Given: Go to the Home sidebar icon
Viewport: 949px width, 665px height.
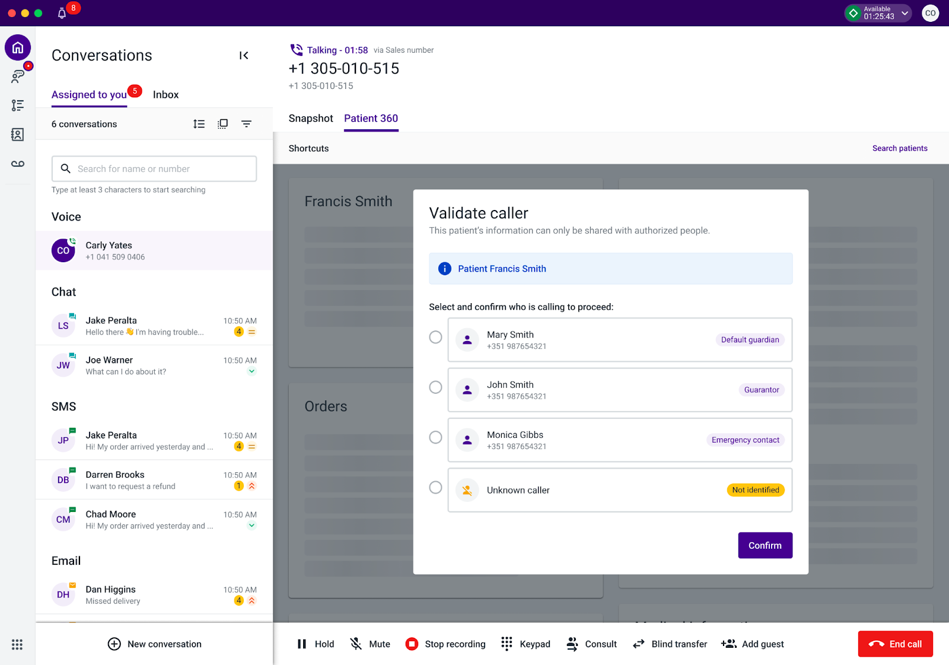Looking at the screenshot, I should [x=18, y=47].
